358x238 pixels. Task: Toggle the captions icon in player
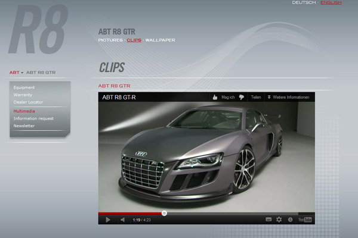coord(268,220)
